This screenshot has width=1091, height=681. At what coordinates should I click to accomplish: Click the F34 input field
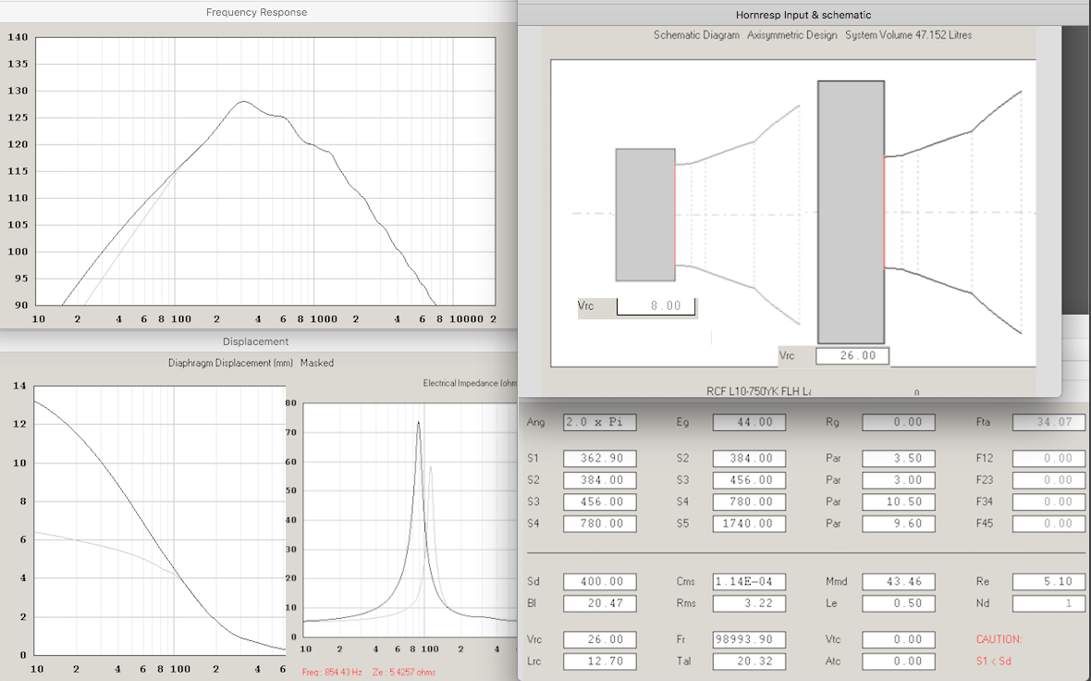(1048, 501)
